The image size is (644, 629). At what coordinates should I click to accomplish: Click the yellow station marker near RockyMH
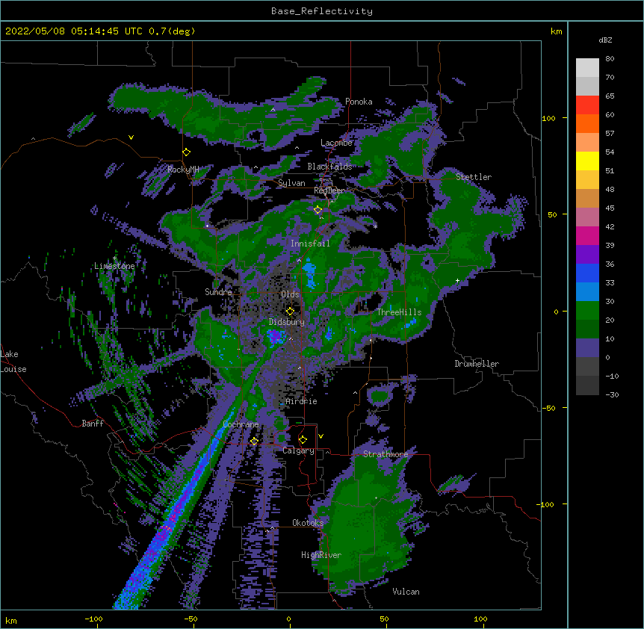coord(187,152)
